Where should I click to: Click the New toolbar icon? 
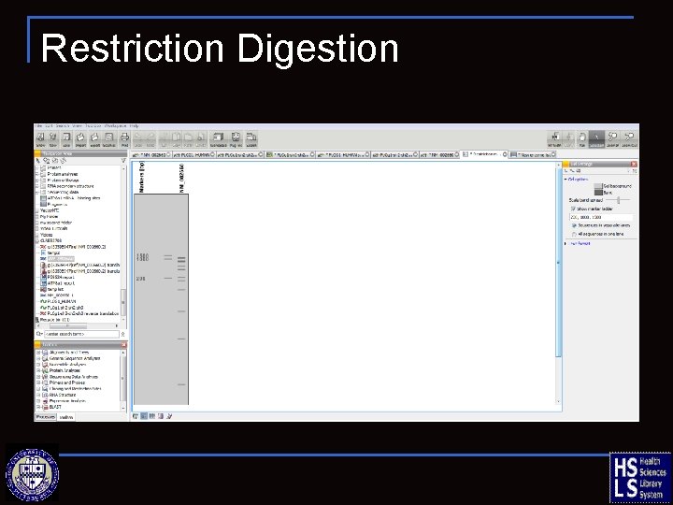[x=53, y=139]
